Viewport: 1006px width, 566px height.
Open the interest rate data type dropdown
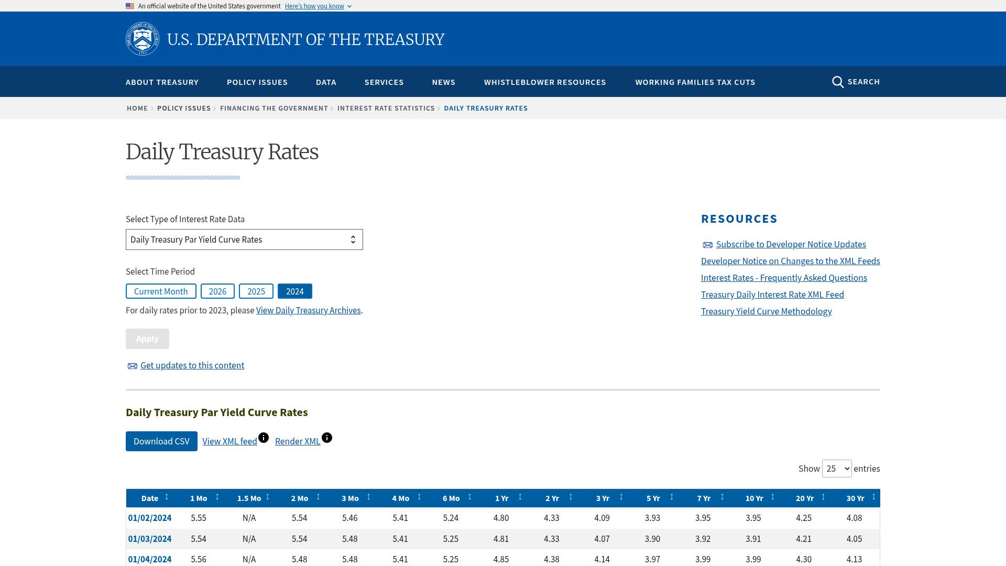[244, 240]
